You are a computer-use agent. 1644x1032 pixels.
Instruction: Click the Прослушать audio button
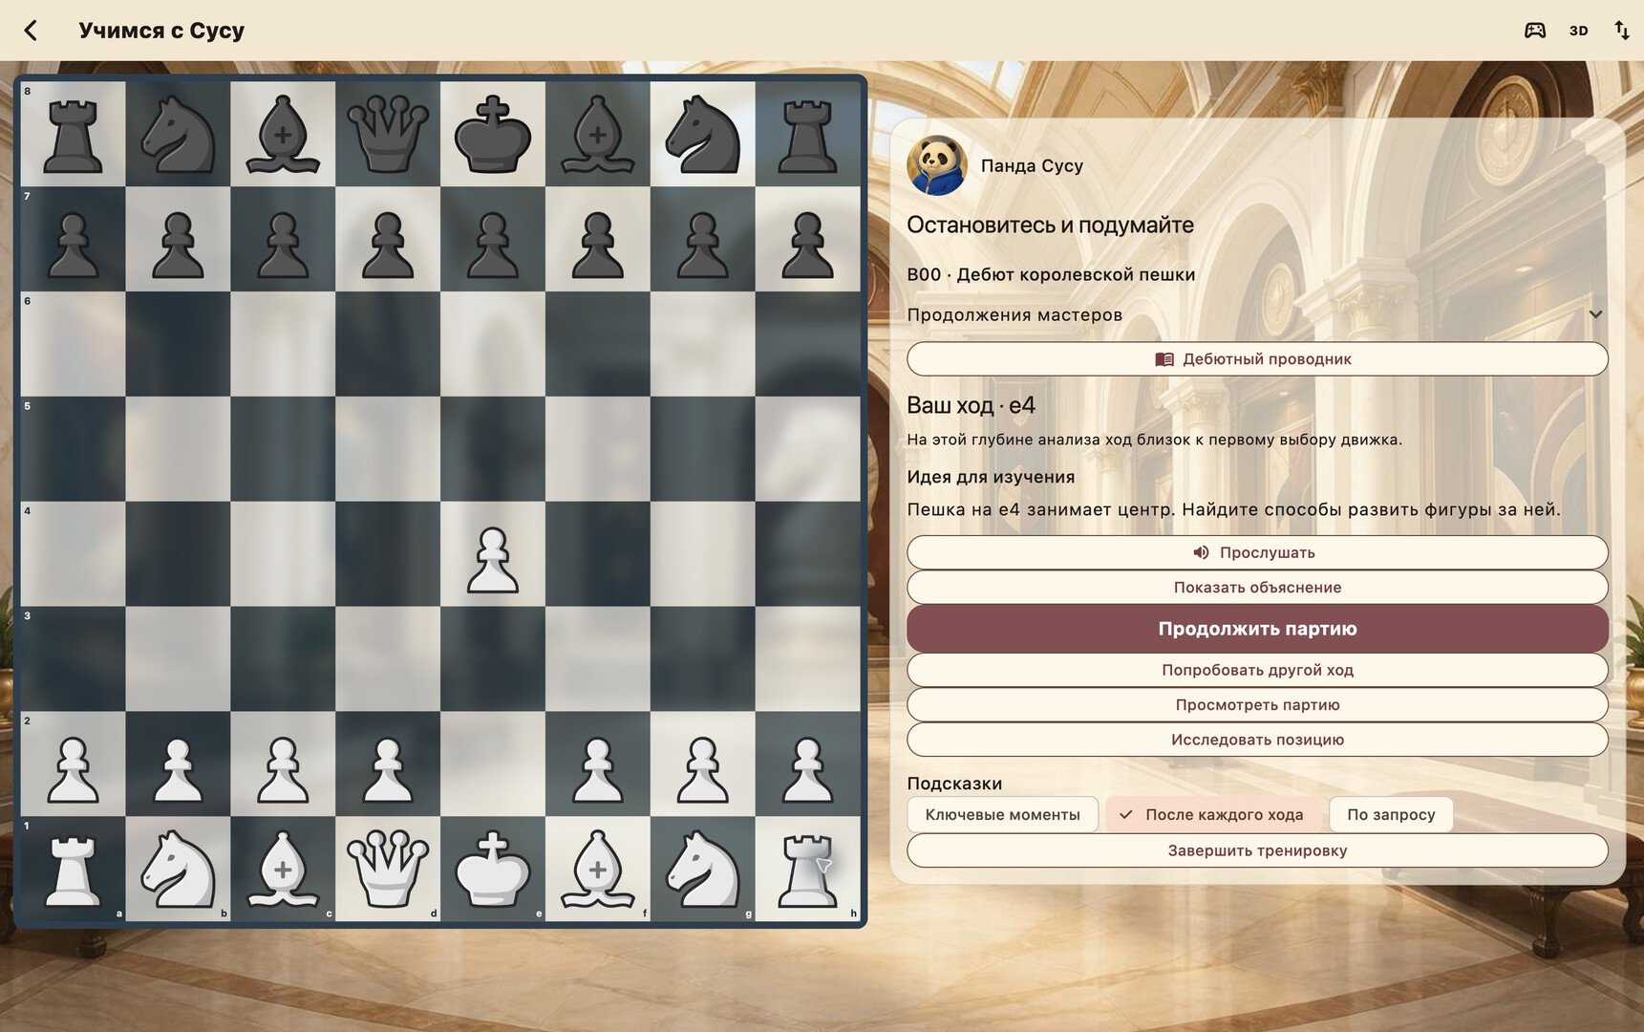(1257, 552)
